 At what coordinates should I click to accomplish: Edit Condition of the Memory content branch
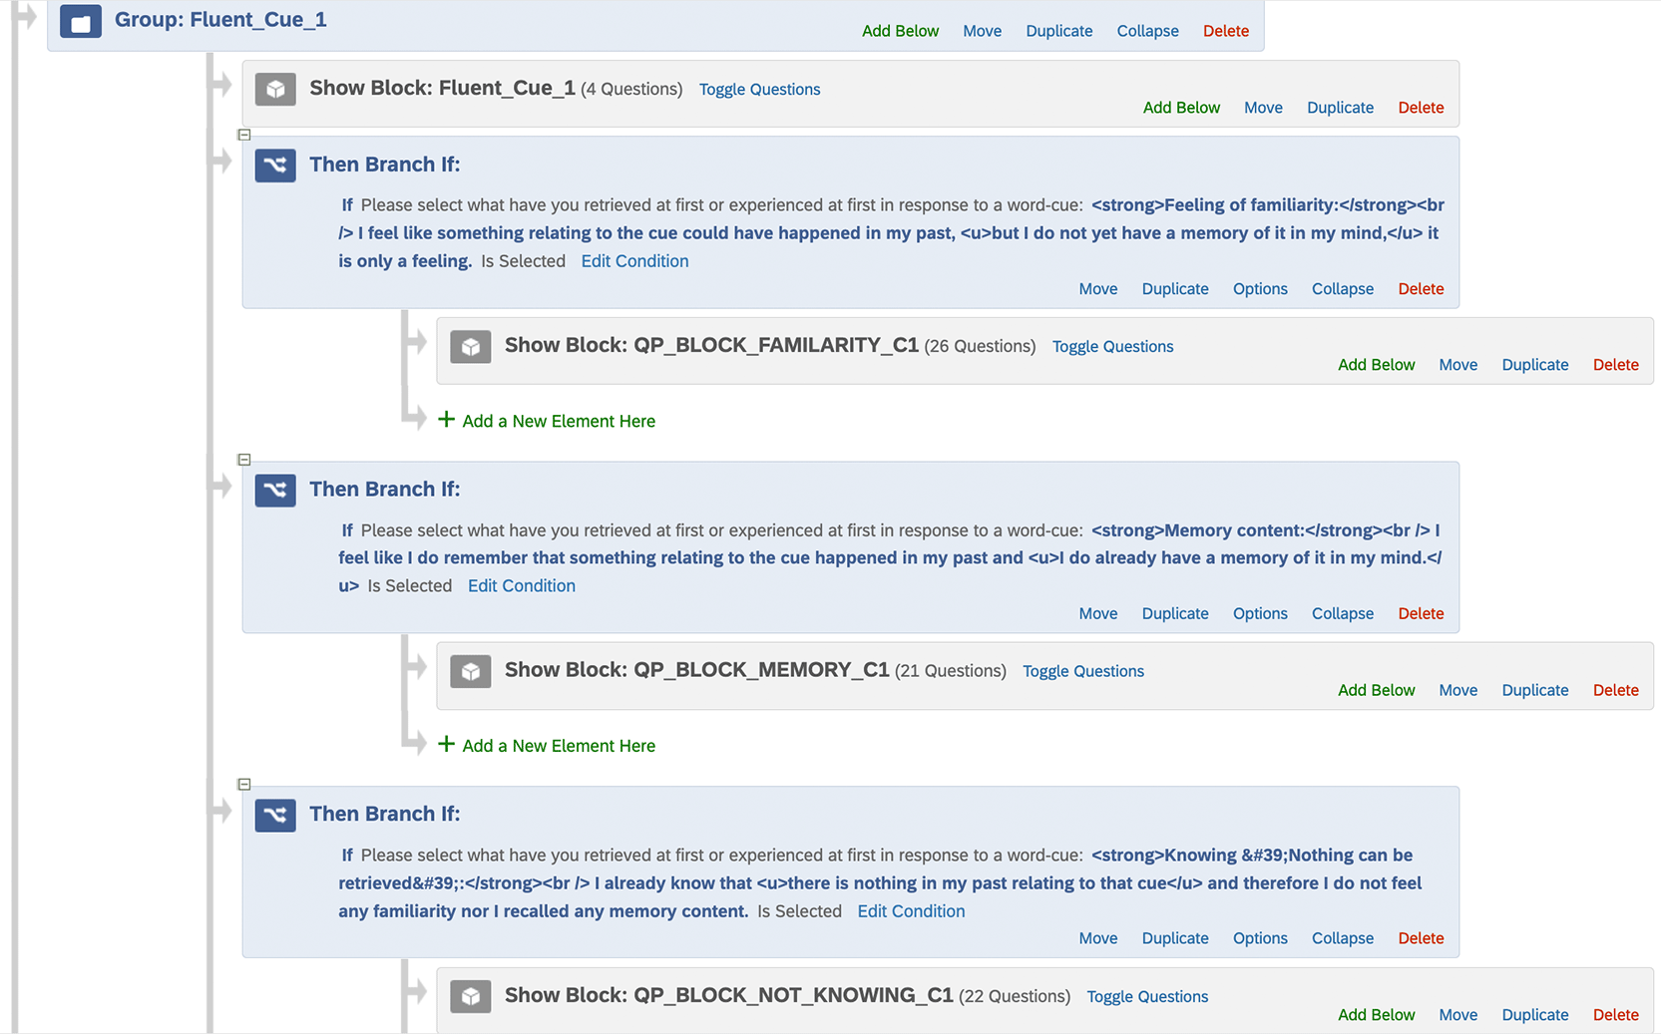coord(521,586)
